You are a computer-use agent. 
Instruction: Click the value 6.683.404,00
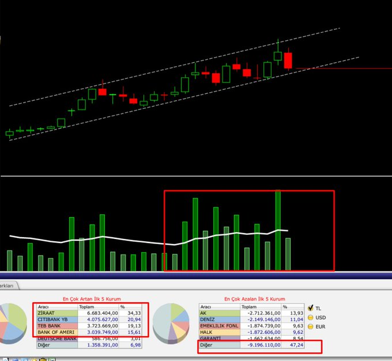(x=103, y=313)
